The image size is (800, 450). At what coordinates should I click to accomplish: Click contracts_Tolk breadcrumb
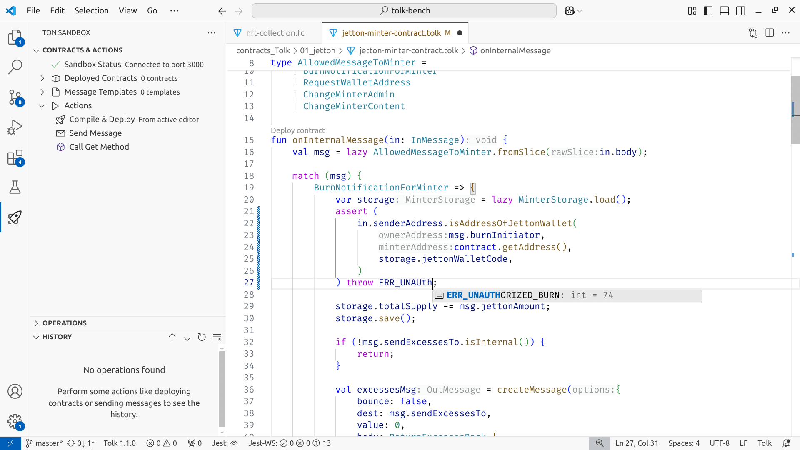pyautogui.click(x=263, y=51)
